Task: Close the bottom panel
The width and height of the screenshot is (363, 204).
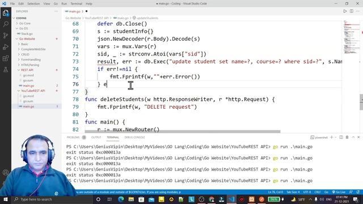Action: click(358, 137)
